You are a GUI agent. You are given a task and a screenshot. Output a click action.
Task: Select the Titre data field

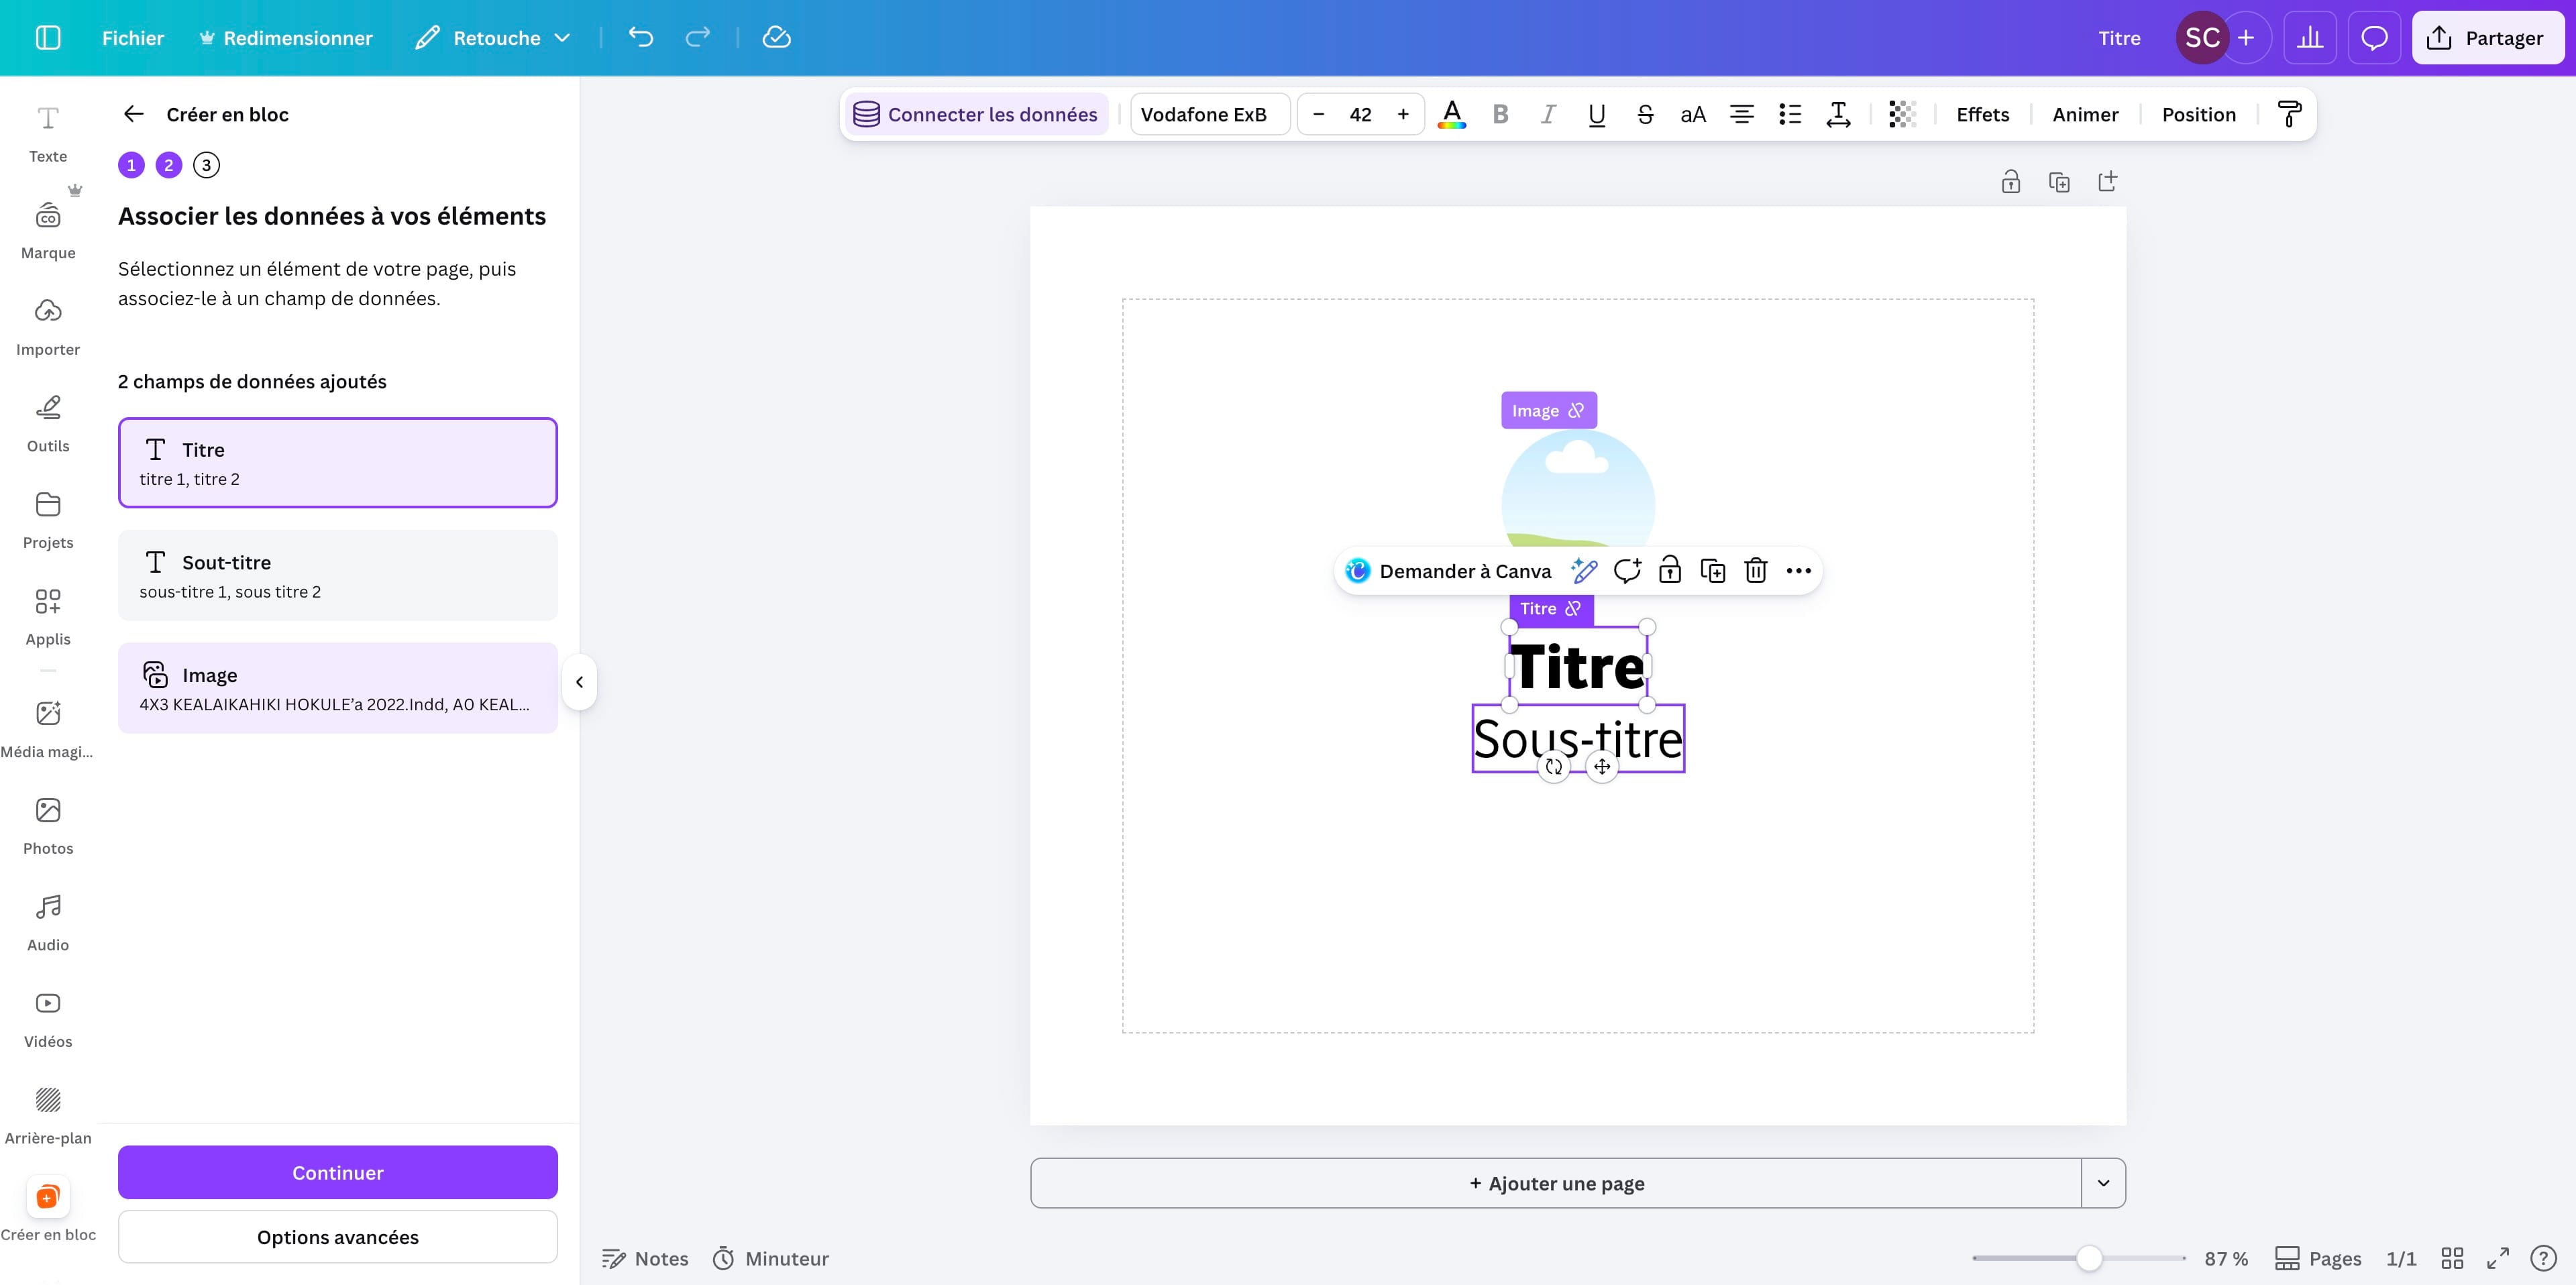point(338,463)
